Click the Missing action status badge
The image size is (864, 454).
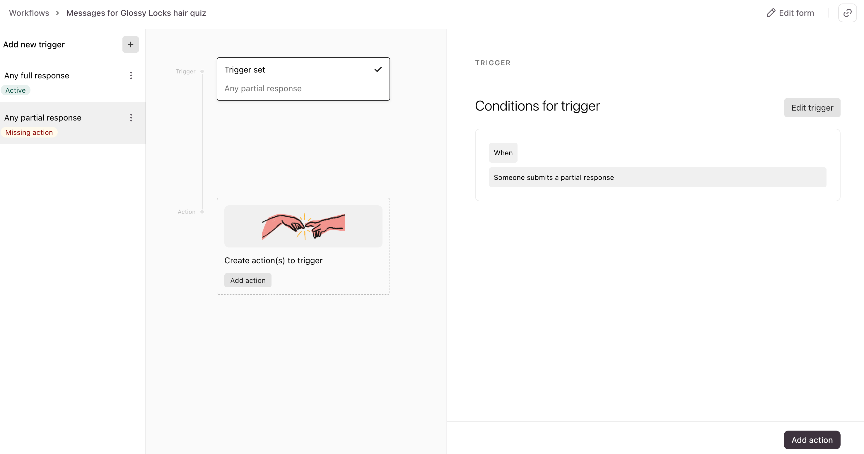(x=29, y=132)
